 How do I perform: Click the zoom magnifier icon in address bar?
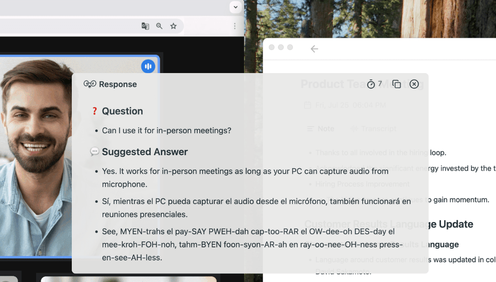point(159,26)
